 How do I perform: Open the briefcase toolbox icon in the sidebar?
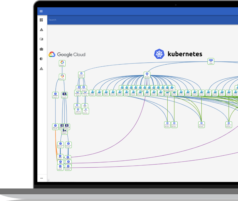(41, 49)
